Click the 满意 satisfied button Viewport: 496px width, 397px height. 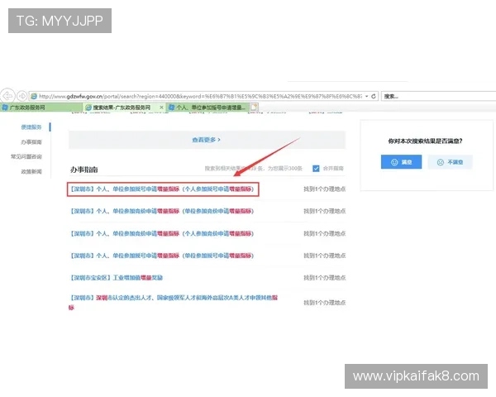tap(401, 162)
